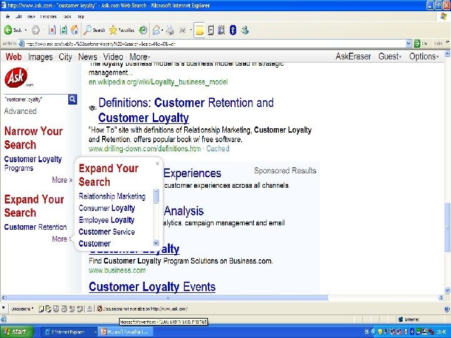Open the Discussions dropdown menu
This screenshot has height=338, width=451.
click(22, 309)
